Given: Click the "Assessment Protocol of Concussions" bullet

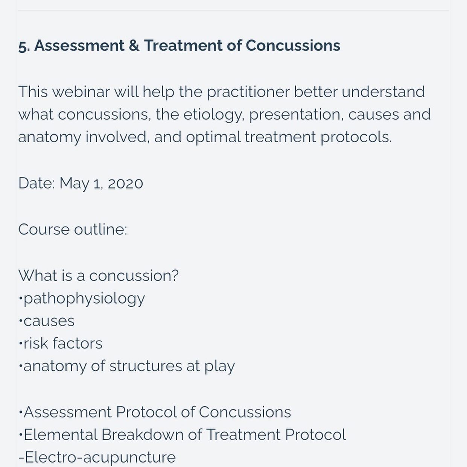Looking at the screenshot, I should [x=157, y=412].
